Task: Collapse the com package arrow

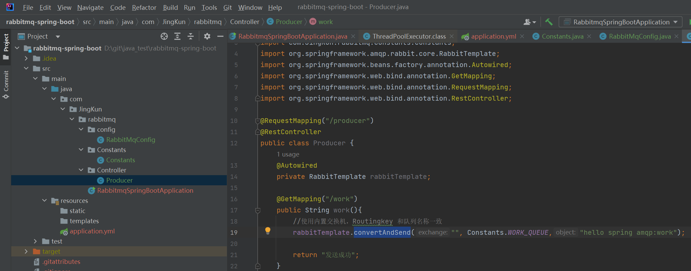Action: pyautogui.click(x=54, y=99)
